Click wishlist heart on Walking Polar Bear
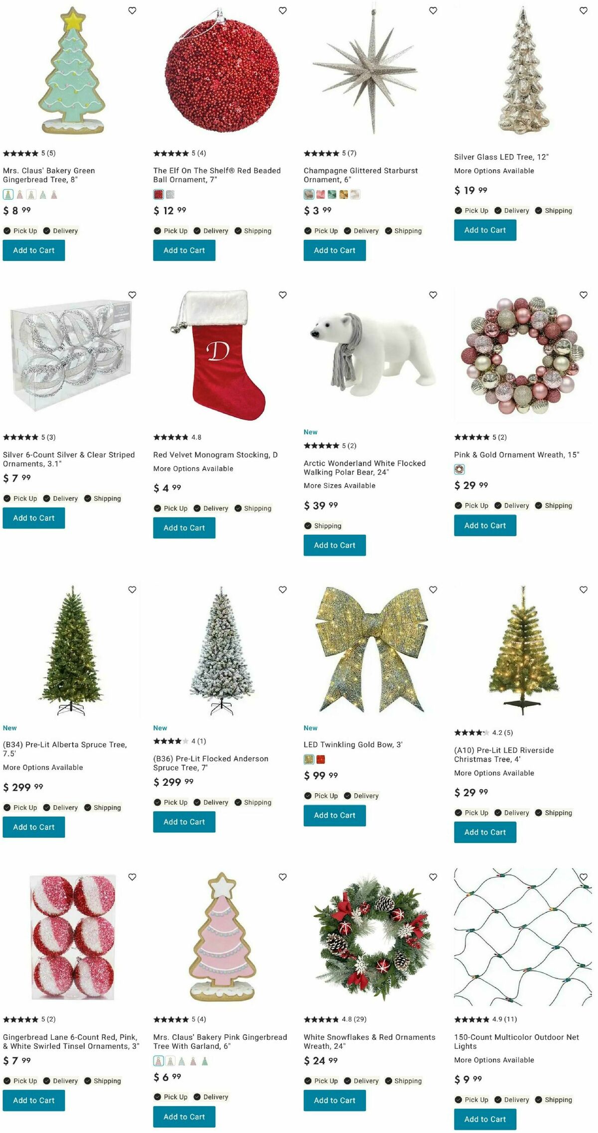 point(433,295)
